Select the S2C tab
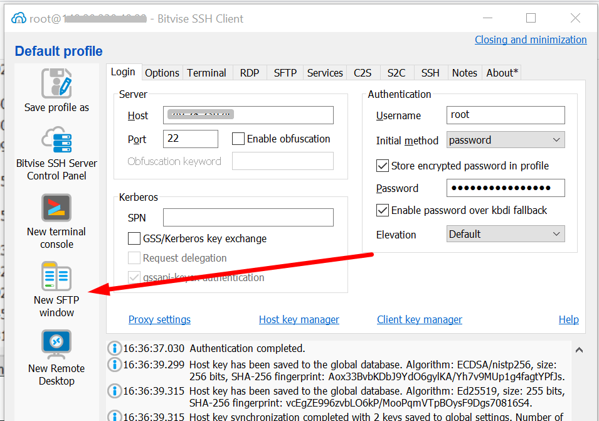The width and height of the screenshot is (599, 421). pyautogui.click(x=396, y=73)
